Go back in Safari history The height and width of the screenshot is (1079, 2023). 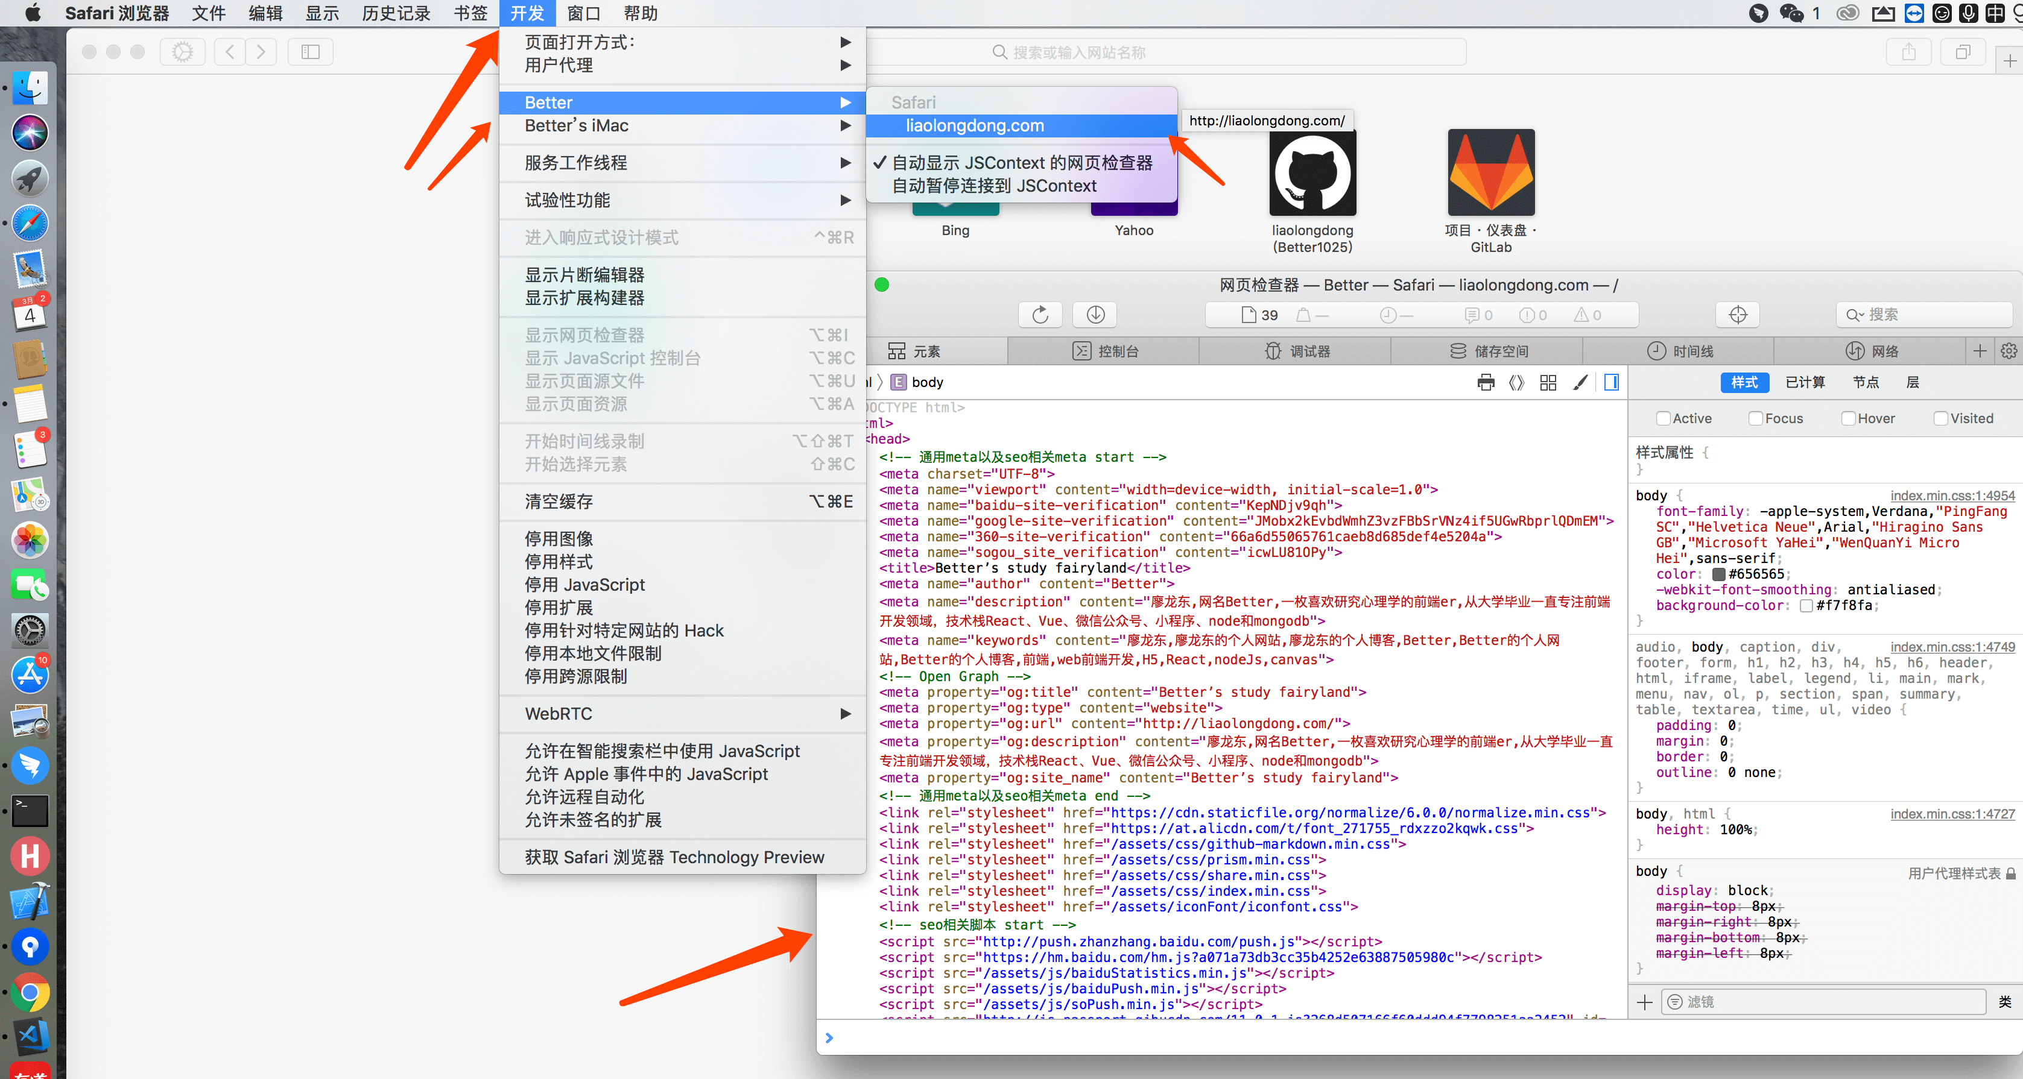coord(230,52)
